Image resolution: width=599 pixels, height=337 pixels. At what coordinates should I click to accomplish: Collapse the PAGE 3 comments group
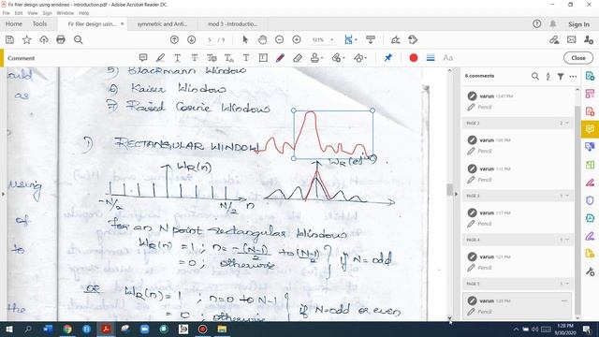[567, 196]
